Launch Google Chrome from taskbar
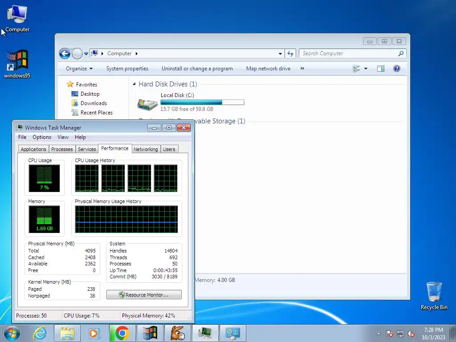This screenshot has width=456, height=342. pos(122,333)
